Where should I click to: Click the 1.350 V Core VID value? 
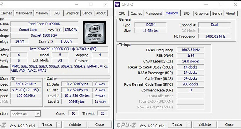66,41
